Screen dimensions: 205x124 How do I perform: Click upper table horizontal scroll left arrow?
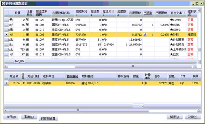pyautogui.click(x=6, y=66)
